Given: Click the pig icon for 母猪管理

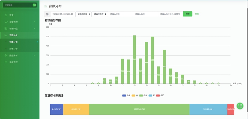Looking at the screenshot, I should click(x=6, y=22).
